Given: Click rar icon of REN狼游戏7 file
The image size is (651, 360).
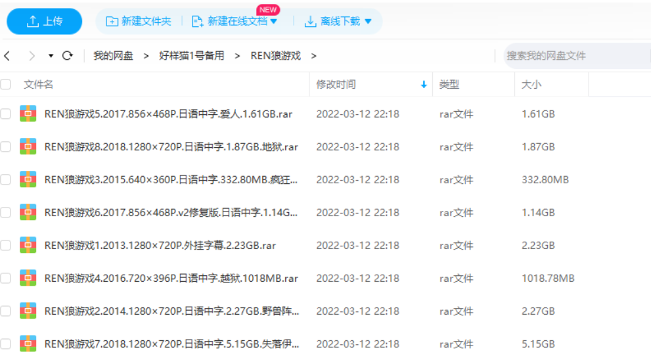Looking at the screenshot, I should click(28, 344).
